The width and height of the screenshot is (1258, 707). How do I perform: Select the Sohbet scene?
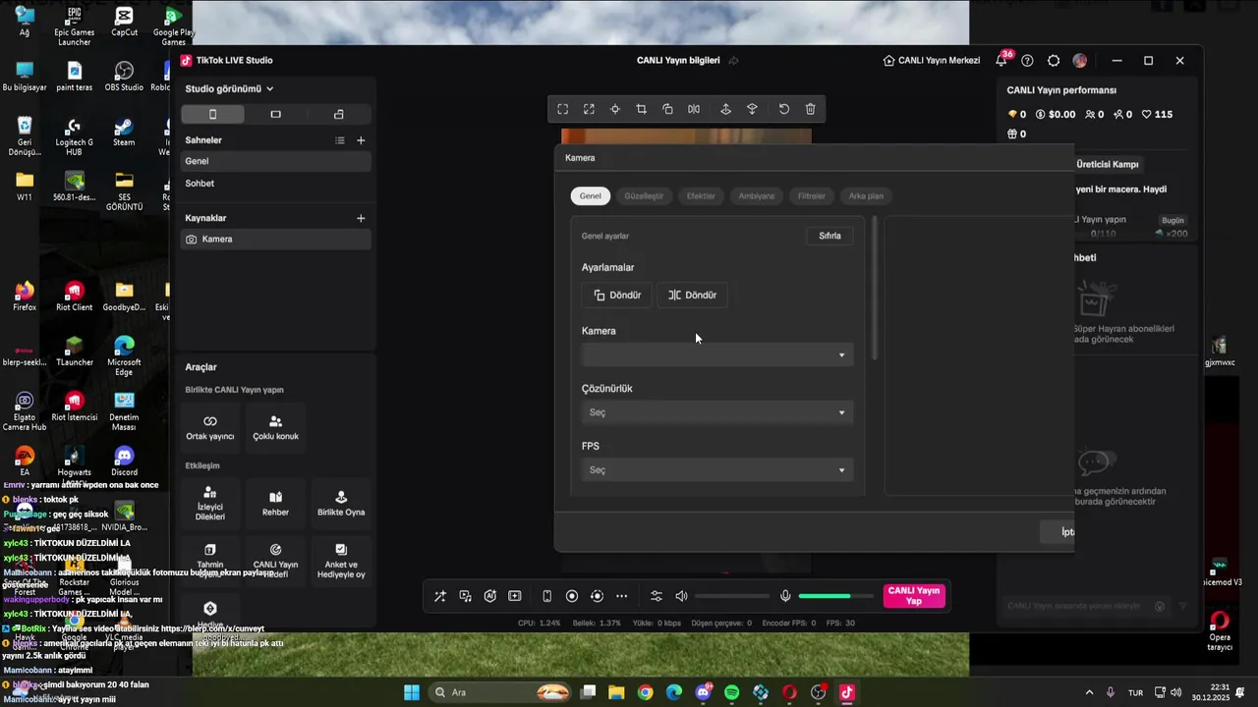[x=275, y=184]
